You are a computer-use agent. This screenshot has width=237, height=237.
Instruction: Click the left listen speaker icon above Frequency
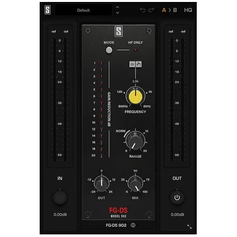click(x=132, y=64)
